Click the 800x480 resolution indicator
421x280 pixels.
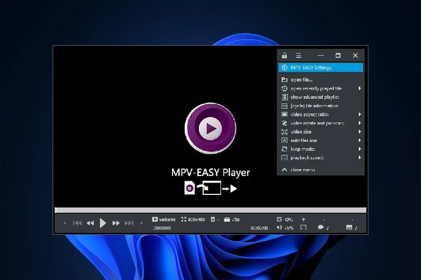(196, 220)
